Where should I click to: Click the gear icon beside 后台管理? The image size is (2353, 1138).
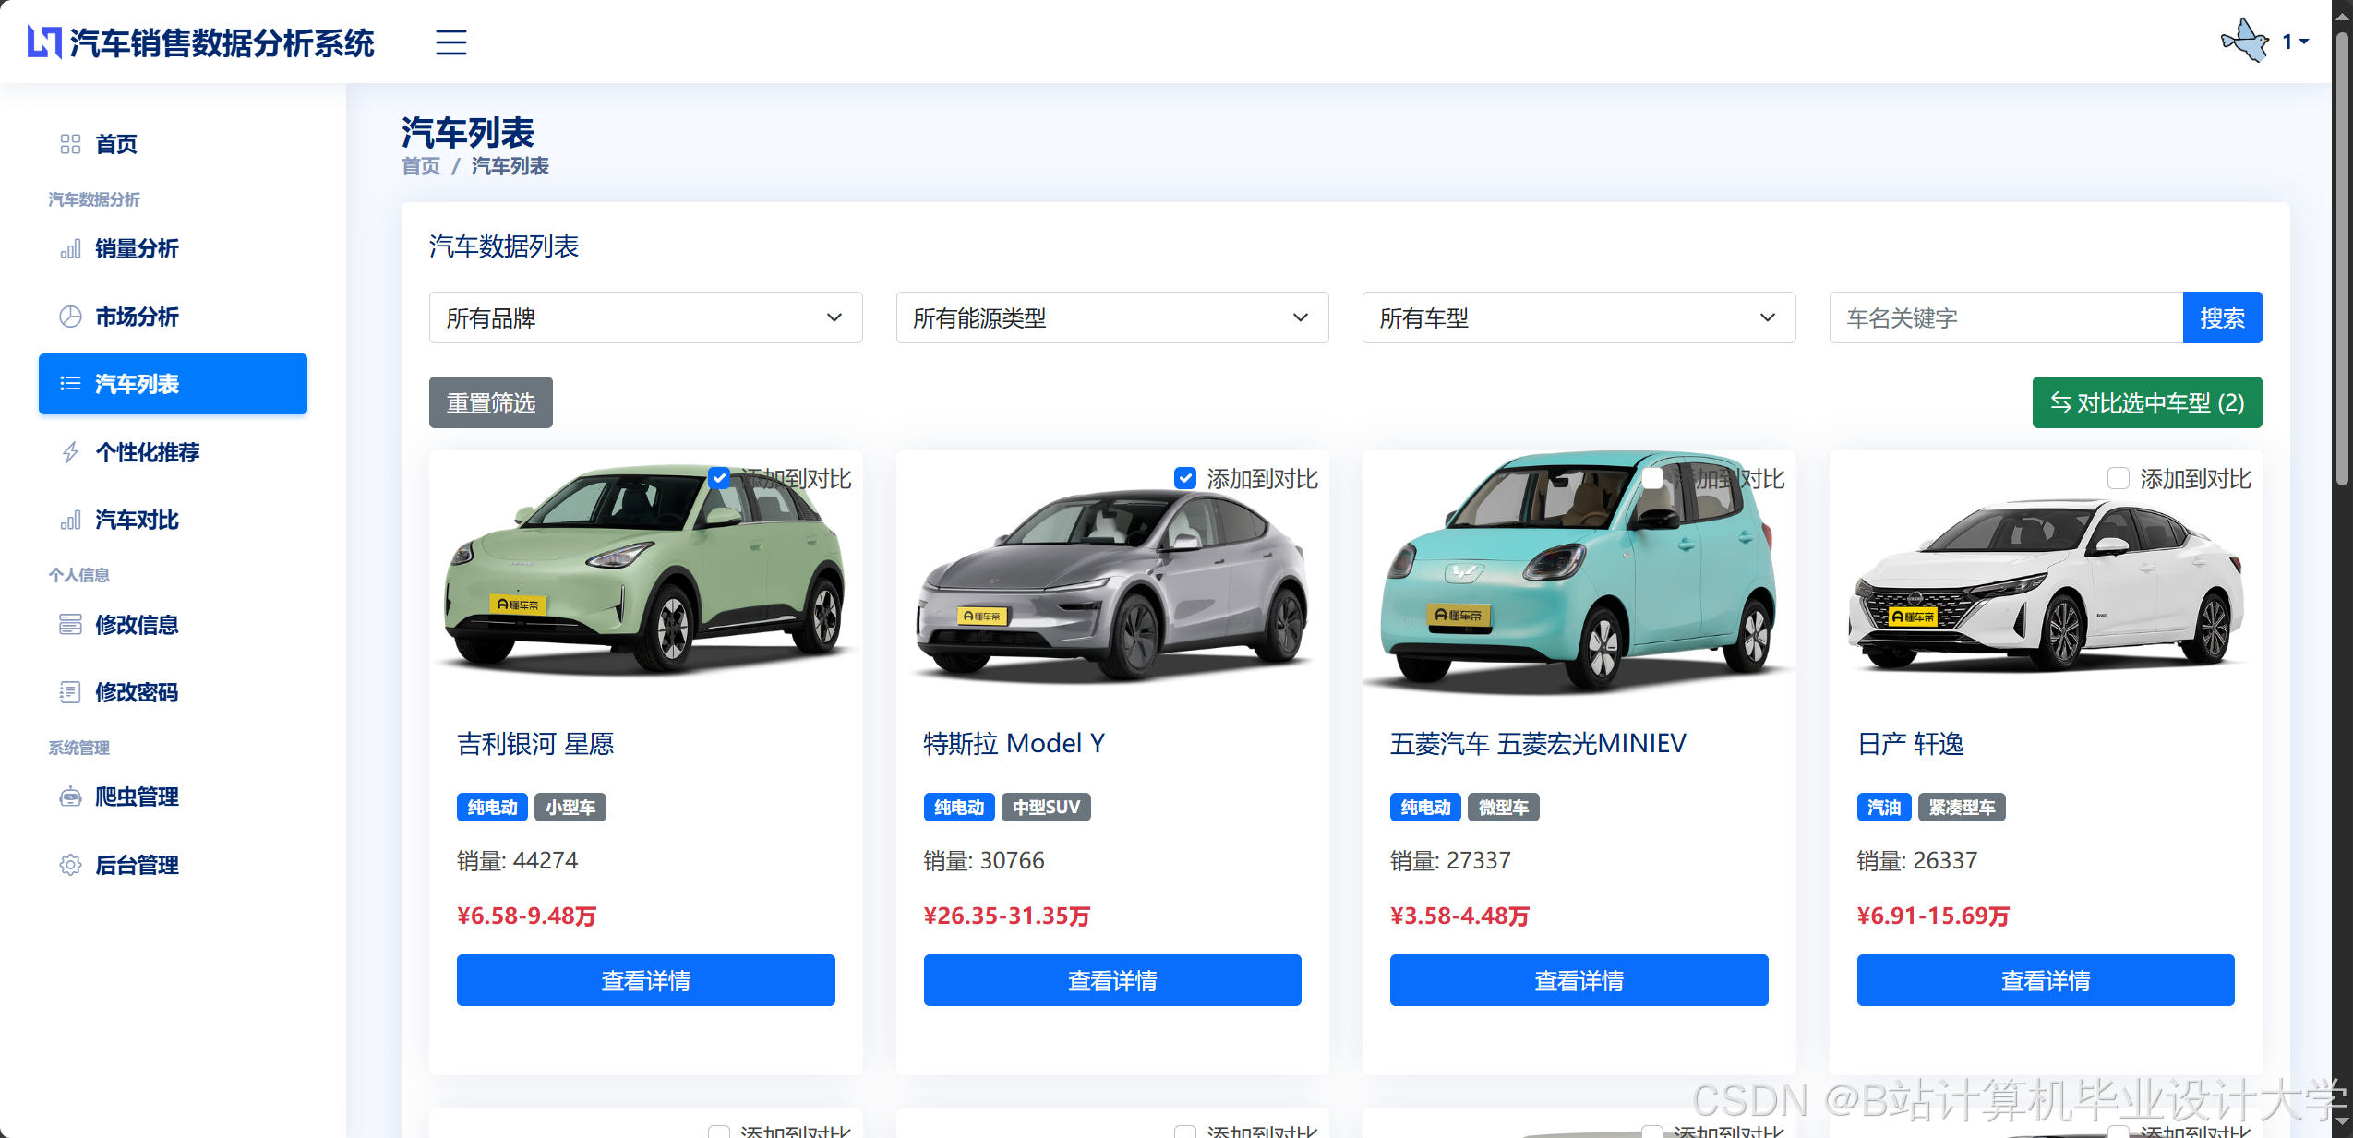click(70, 865)
